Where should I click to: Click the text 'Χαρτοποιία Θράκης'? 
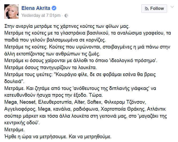coord(123,109)
